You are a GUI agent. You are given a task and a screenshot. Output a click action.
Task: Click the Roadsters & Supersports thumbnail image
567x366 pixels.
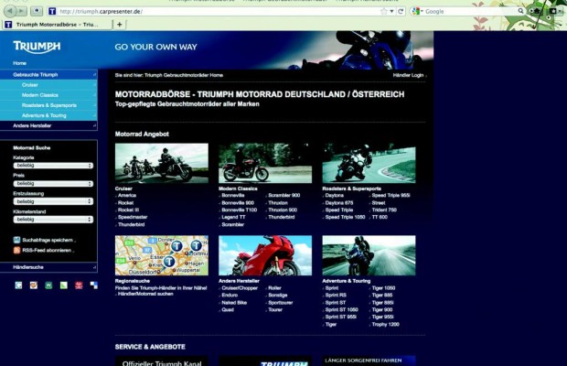(x=369, y=163)
